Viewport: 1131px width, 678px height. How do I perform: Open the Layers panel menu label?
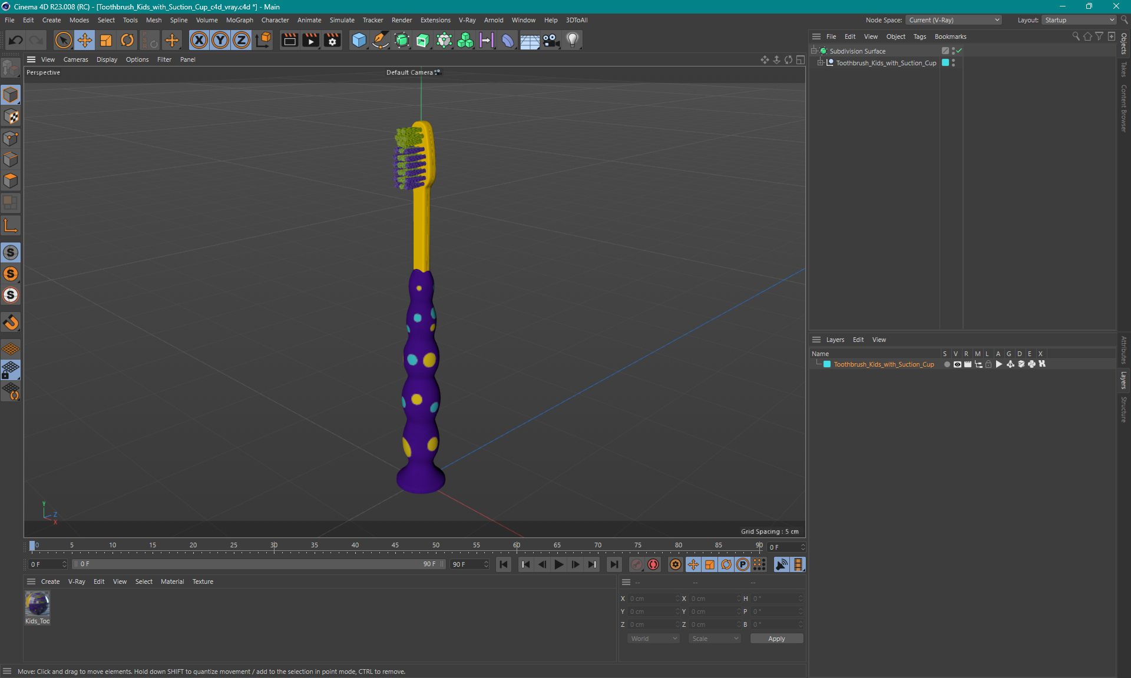(835, 340)
